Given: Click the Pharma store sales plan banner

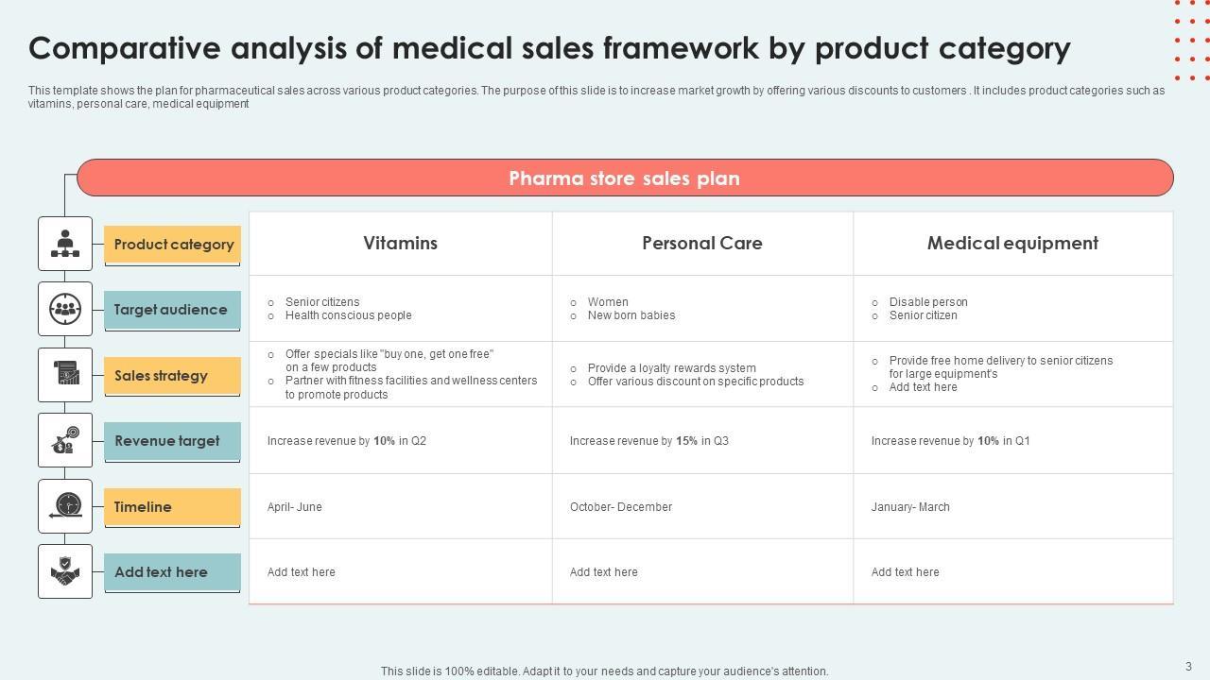Looking at the screenshot, I should [624, 178].
